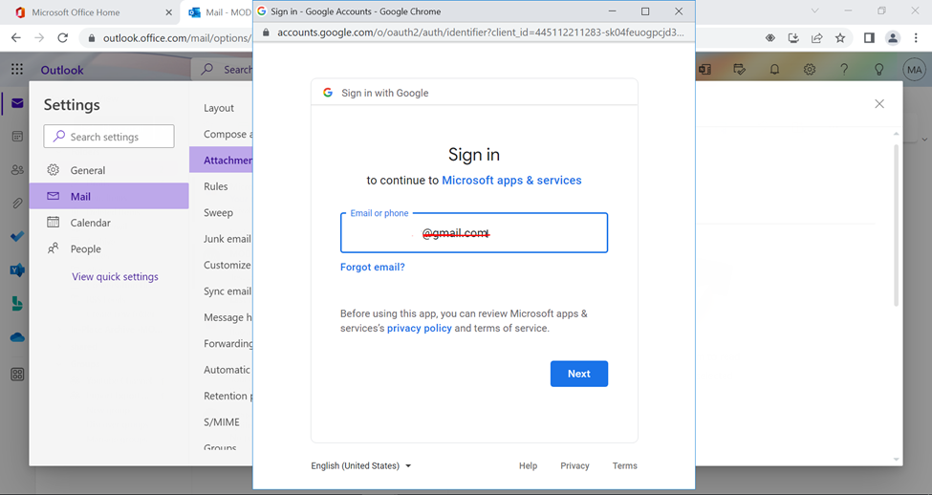Image resolution: width=932 pixels, height=495 pixels.
Task: Open the Outlook help question mark icon
Action: click(844, 70)
